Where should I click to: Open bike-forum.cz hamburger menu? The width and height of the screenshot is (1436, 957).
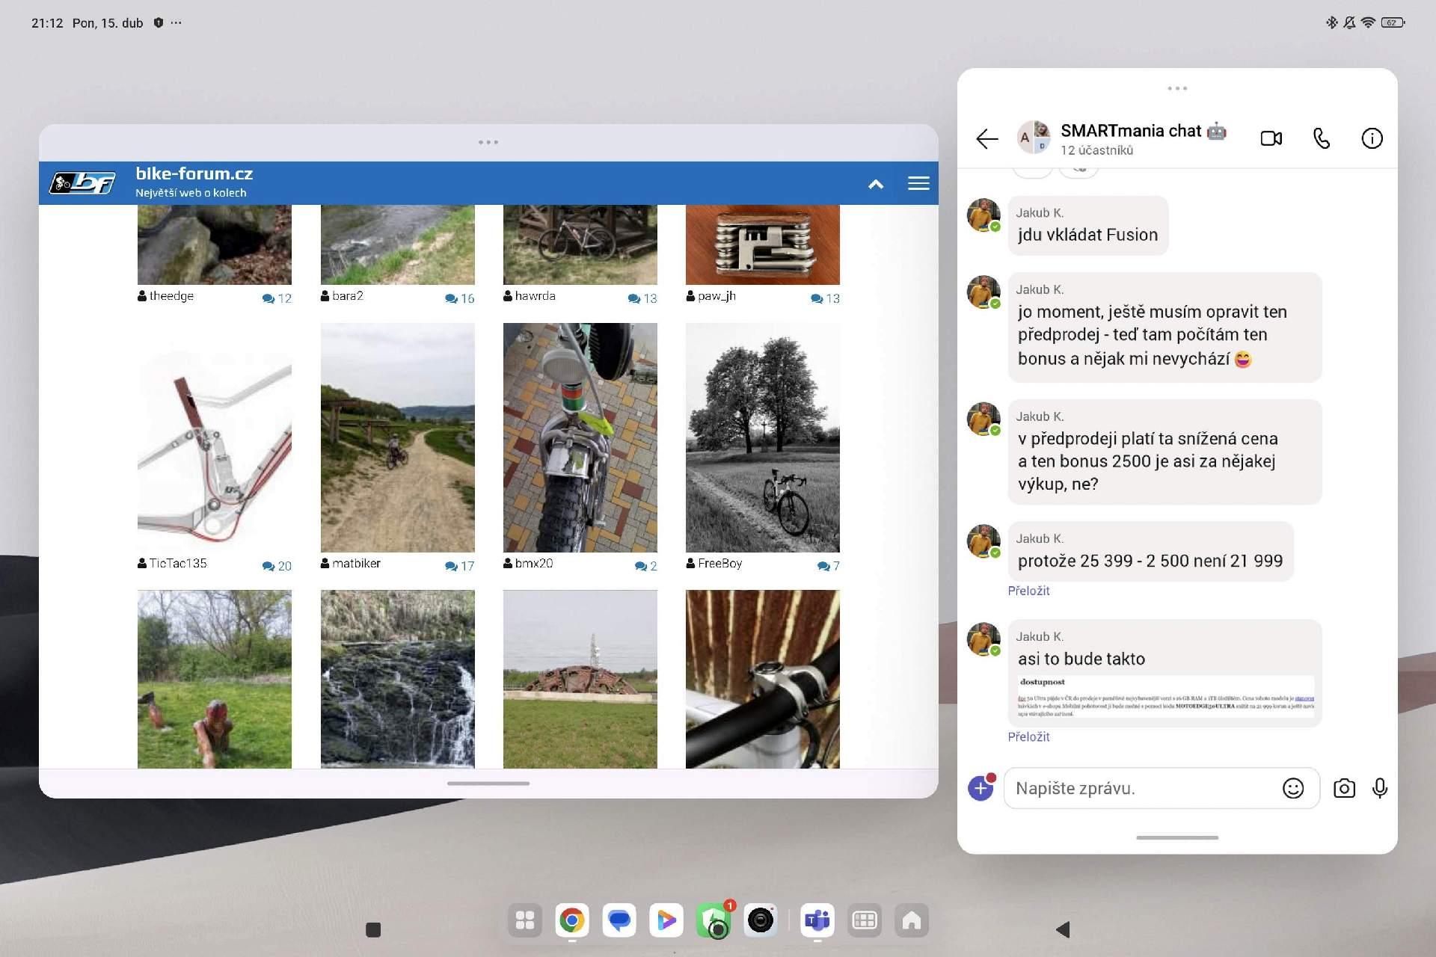pyautogui.click(x=918, y=183)
